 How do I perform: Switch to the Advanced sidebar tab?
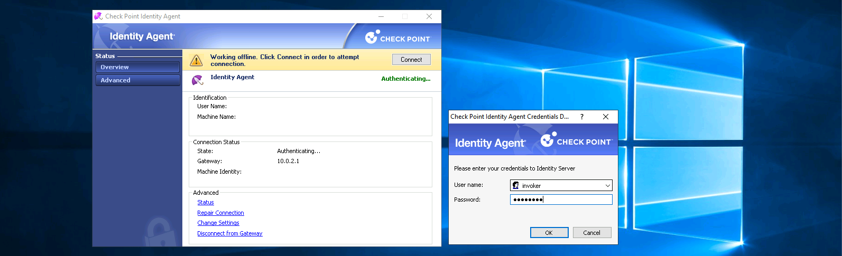pos(137,80)
